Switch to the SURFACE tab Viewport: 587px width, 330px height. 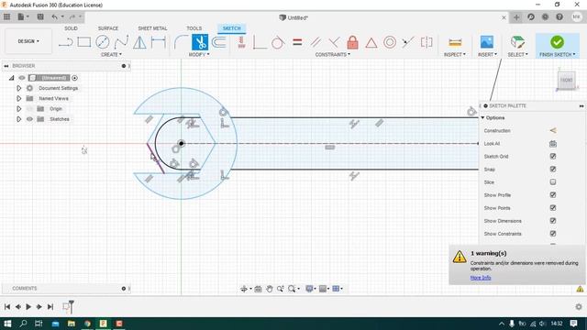(108, 28)
